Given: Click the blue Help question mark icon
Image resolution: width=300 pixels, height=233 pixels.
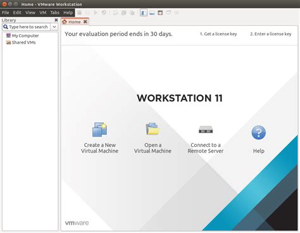Looking at the screenshot, I should click(x=259, y=132).
